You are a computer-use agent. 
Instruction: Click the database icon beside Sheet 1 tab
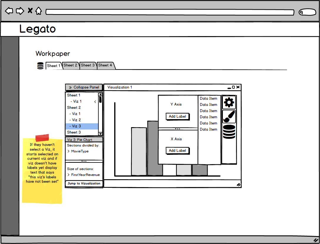(40, 66)
